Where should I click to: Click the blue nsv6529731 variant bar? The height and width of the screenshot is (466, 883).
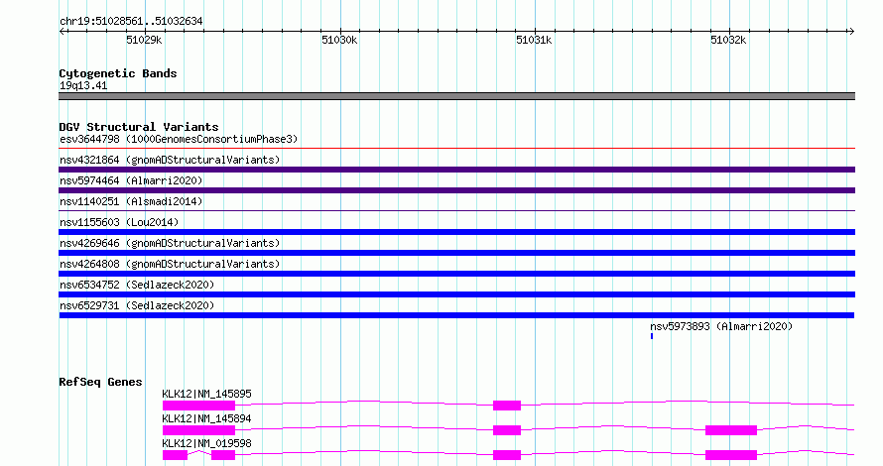pos(456,315)
